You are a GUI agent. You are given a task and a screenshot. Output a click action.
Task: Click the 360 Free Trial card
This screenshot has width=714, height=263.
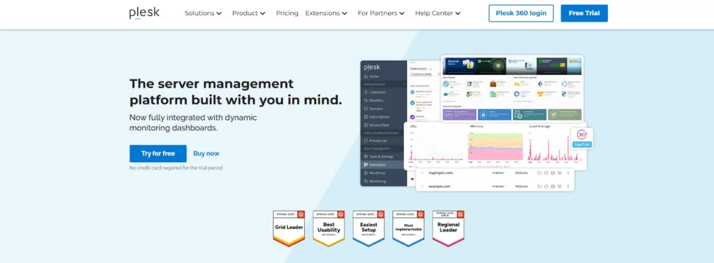pyautogui.click(x=582, y=138)
